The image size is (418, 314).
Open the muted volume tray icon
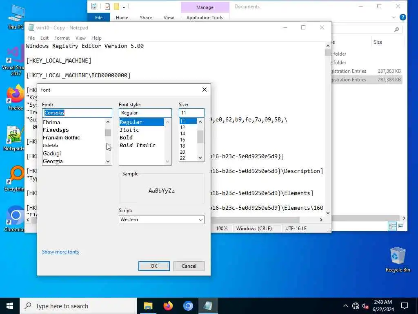(365, 306)
